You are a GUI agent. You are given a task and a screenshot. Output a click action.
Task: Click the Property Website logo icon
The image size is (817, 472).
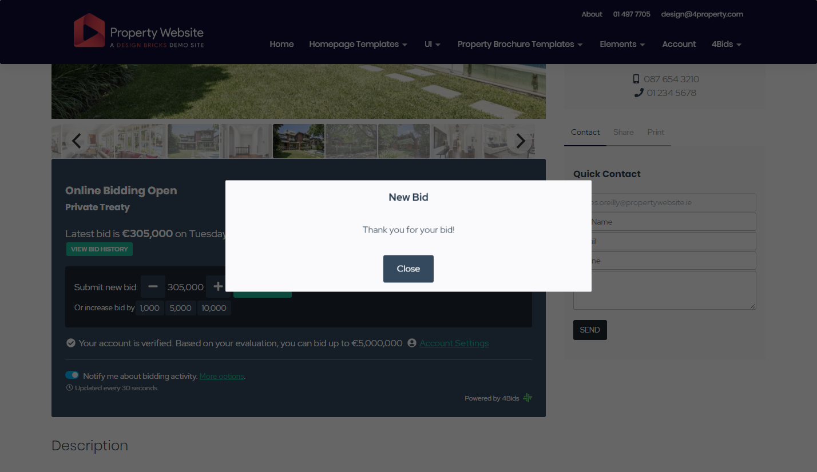pos(89,30)
